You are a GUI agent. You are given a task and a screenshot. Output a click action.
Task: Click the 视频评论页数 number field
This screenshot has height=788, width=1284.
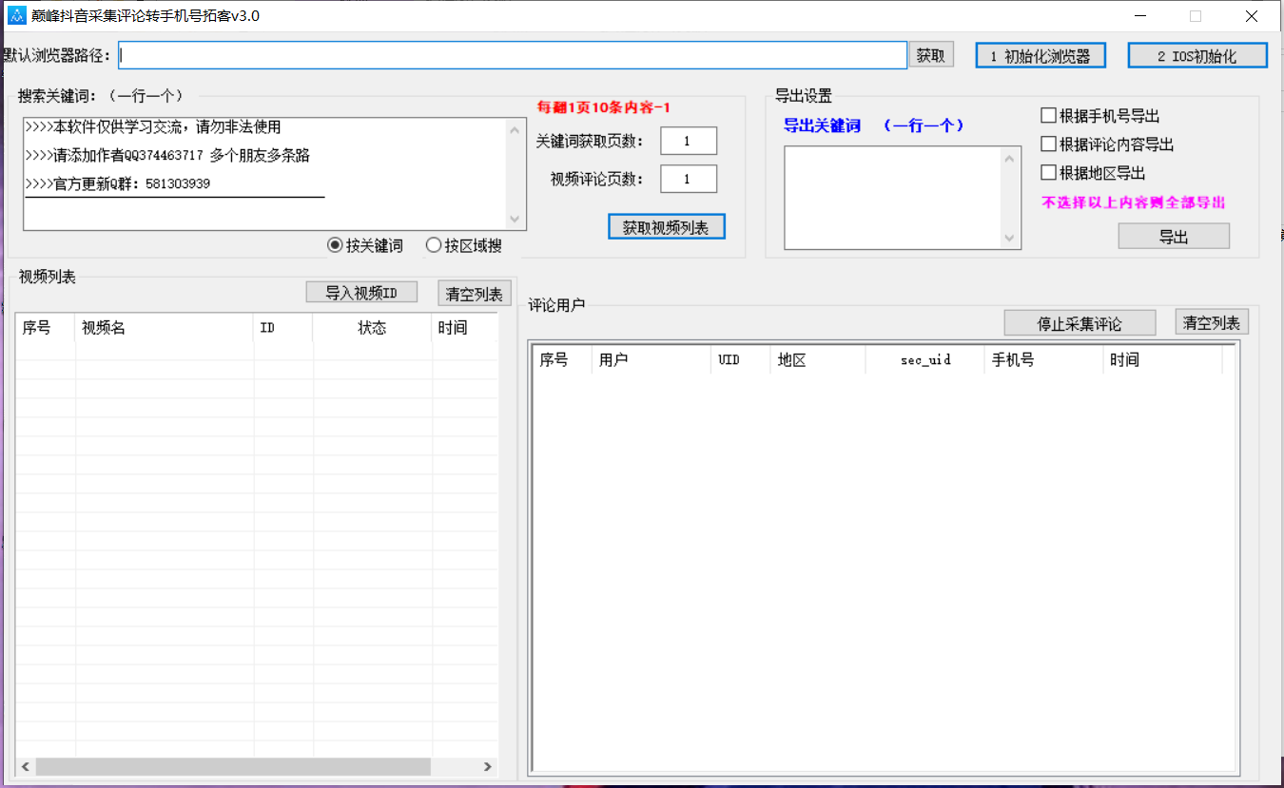point(689,179)
